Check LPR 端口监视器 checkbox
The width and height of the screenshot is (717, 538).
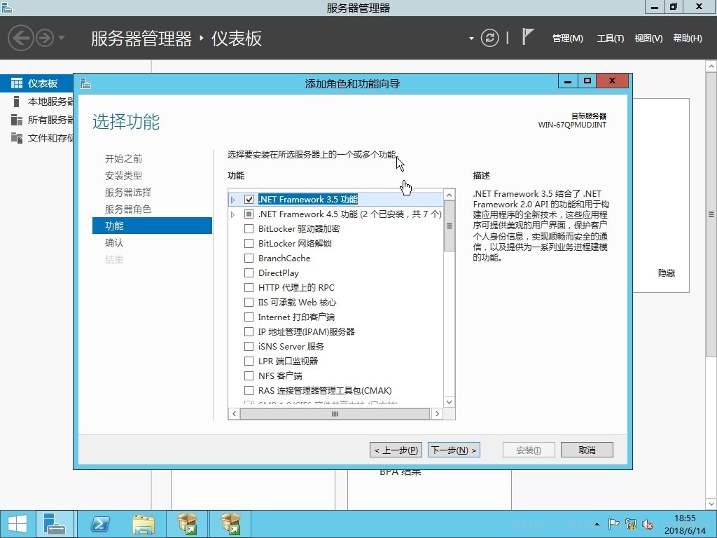point(249,361)
